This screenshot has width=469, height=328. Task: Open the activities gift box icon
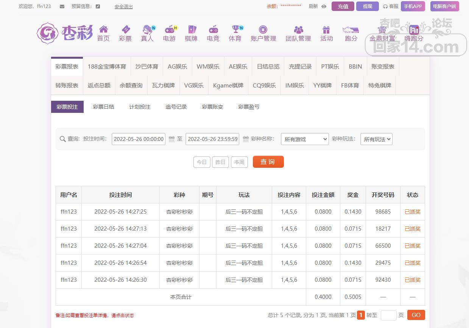click(x=326, y=30)
